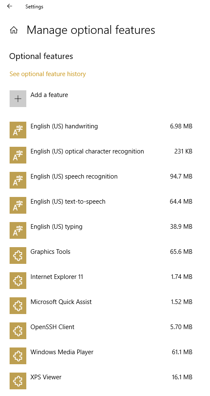Select English (US) typing feature entry
This screenshot has height=396, width=210.
[x=101, y=230]
